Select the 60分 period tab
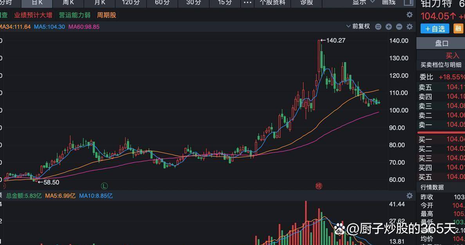The height and width of the screenshot is (245, 465). click(162, 2)
